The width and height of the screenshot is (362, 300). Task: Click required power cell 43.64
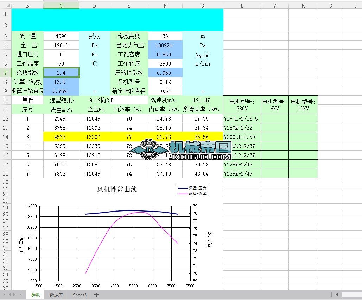point(203,173)
